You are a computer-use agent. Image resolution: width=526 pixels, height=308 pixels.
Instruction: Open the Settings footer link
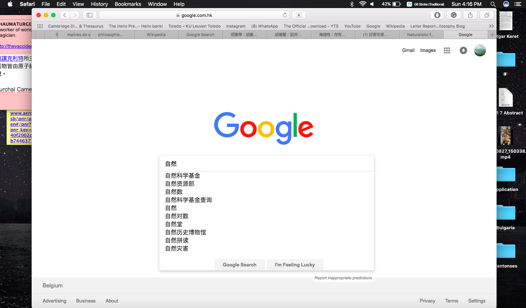pos(477,301)
